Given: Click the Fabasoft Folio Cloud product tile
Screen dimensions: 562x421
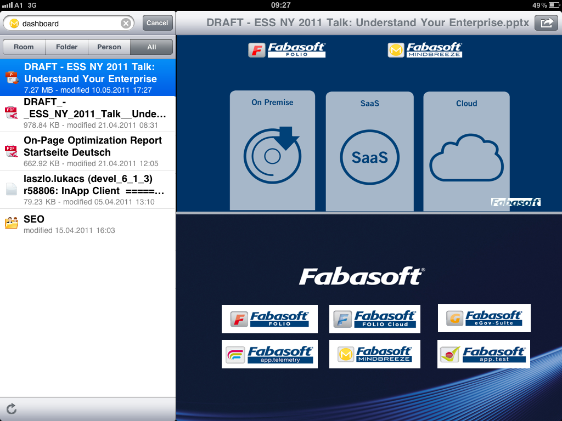Looking at the screenshot, I should point(374,318).
